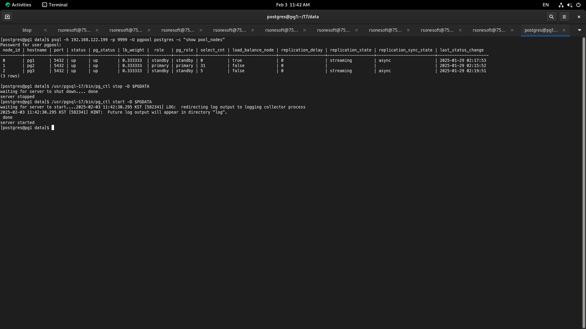The width and height of the screenshot is (586, 329).
Task: Click the network status icon
Action: 561,5
